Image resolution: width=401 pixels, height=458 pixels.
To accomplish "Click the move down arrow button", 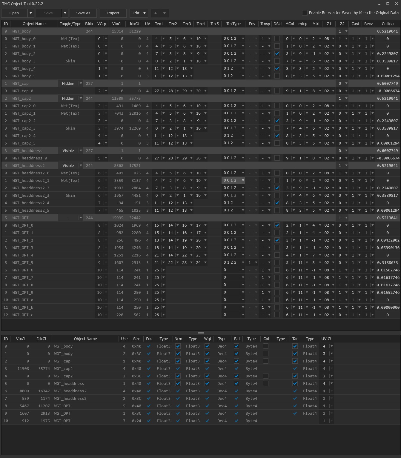I will 165,13.
